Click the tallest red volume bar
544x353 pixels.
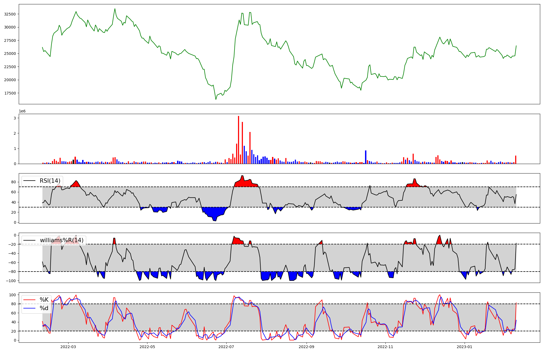(x=239, y=140)
